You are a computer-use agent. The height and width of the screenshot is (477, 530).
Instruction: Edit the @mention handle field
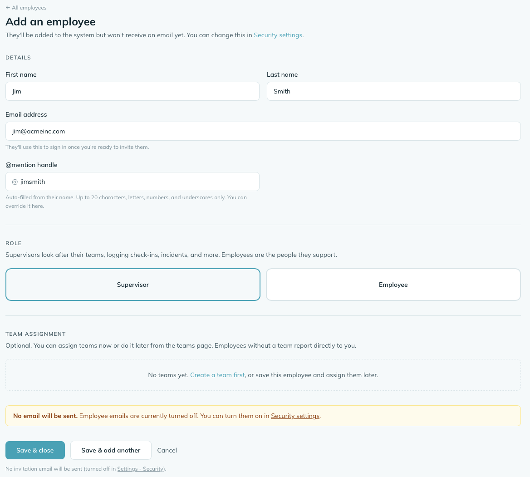(132, 182)
